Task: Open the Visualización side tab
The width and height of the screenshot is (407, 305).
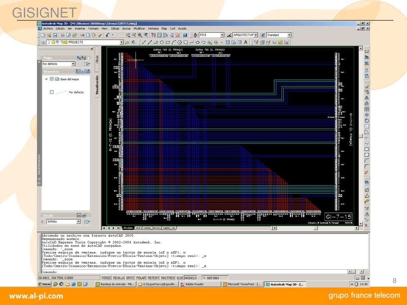Action: click(97, 85)
